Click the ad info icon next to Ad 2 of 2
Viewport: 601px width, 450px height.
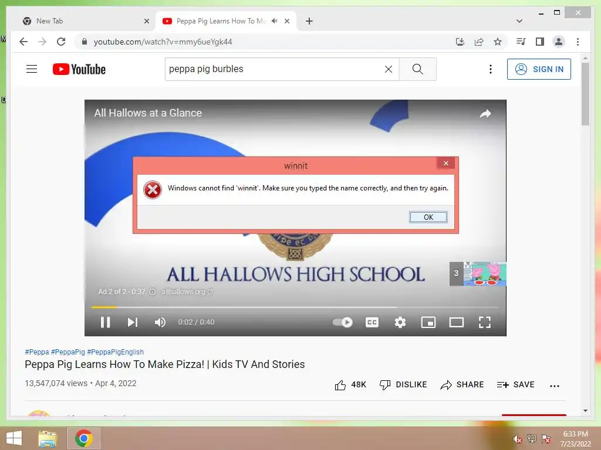click(152, 292)
